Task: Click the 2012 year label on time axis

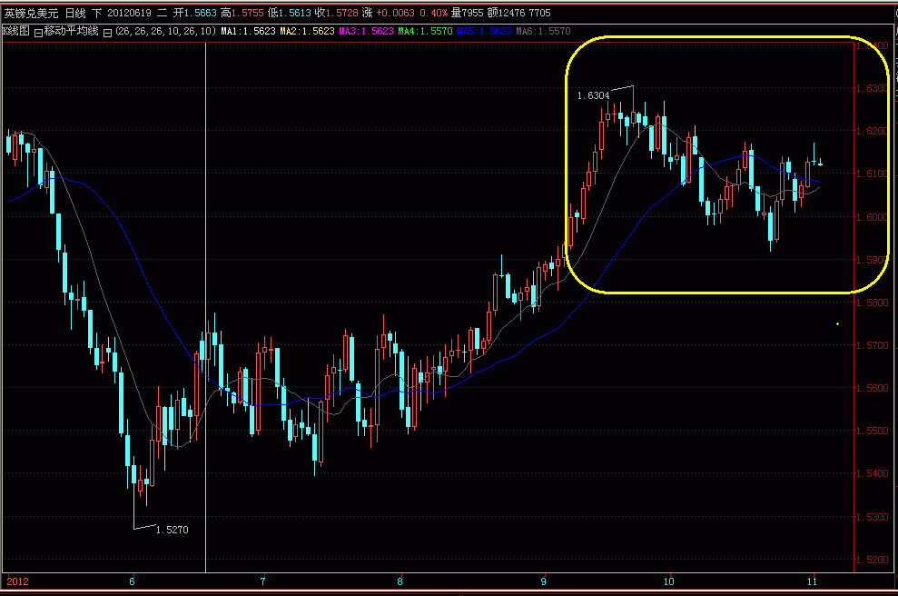Action: point(17,581)
